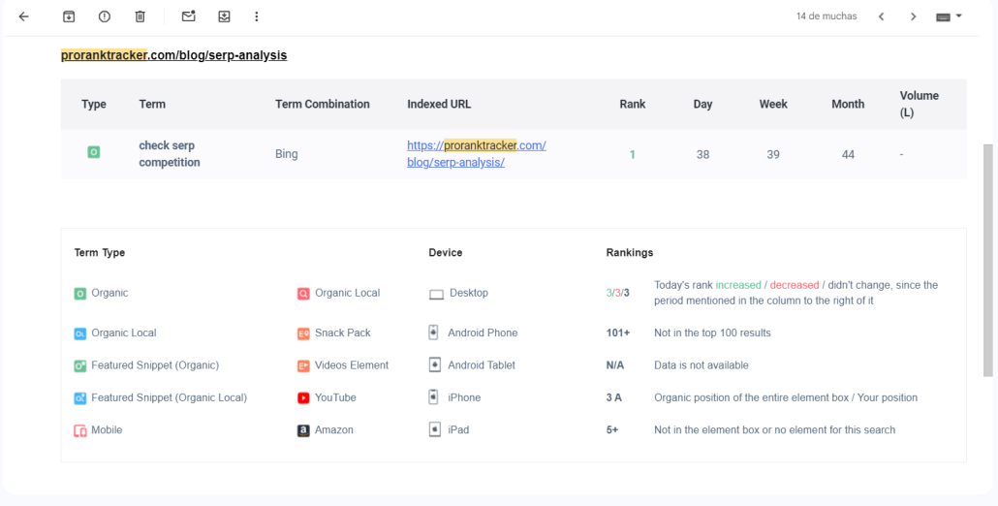This screenshot has height=506, width=998.
Task: Archive this email
Action: 69,16
